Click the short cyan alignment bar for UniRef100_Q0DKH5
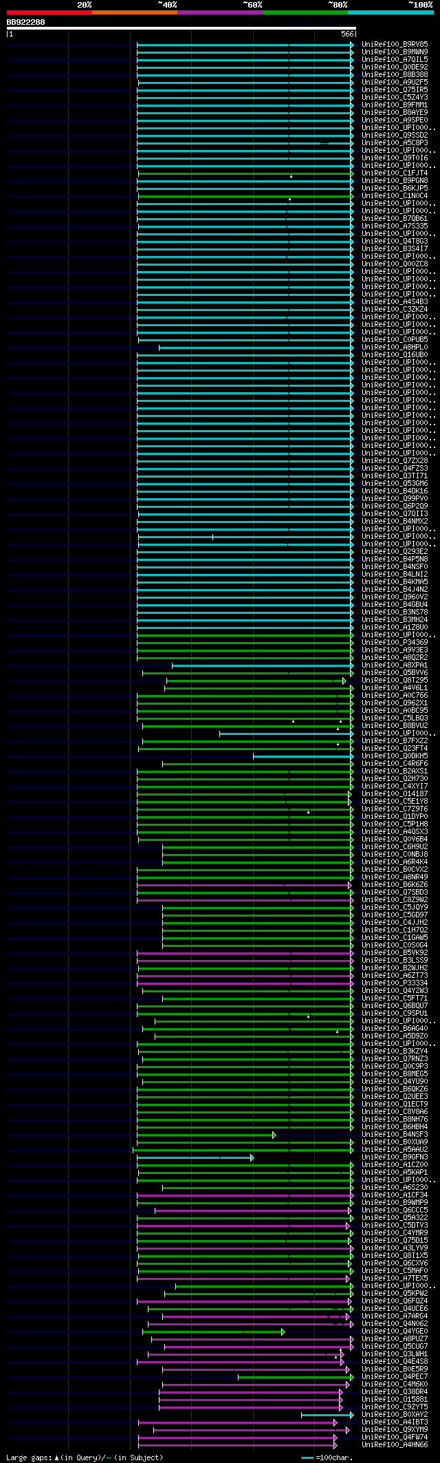This screenshot has width=440, height=1463. coord(303,756)
